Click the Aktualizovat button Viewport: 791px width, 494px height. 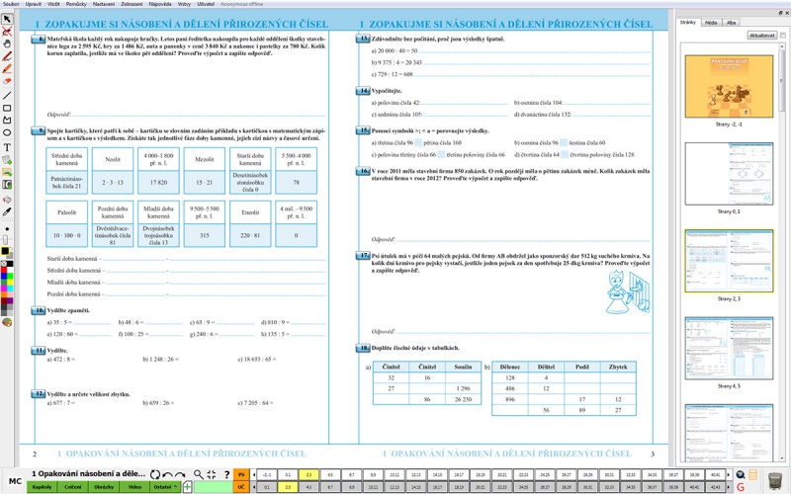coord(761,36)
